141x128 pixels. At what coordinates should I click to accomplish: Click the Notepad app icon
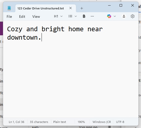tap(9, 8)
